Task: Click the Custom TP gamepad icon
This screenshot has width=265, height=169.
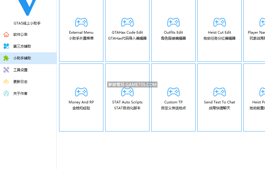Action: (173, 92)
